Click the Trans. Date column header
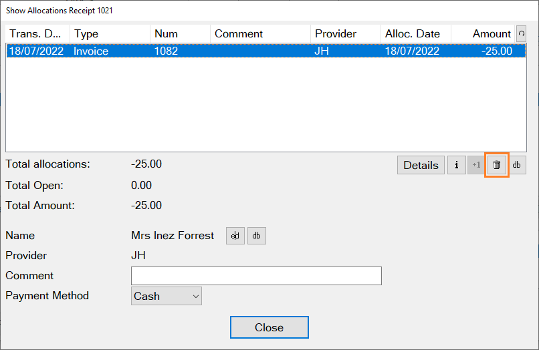Image resolution: width=539 pixels, height=350 pixels. 37,33
